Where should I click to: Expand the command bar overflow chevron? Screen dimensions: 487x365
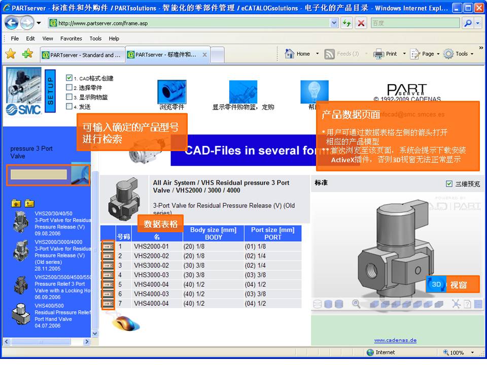point(481,48)
